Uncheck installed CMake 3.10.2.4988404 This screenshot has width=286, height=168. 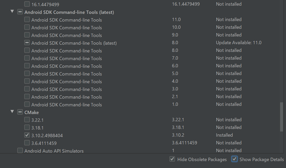[27, 135]
